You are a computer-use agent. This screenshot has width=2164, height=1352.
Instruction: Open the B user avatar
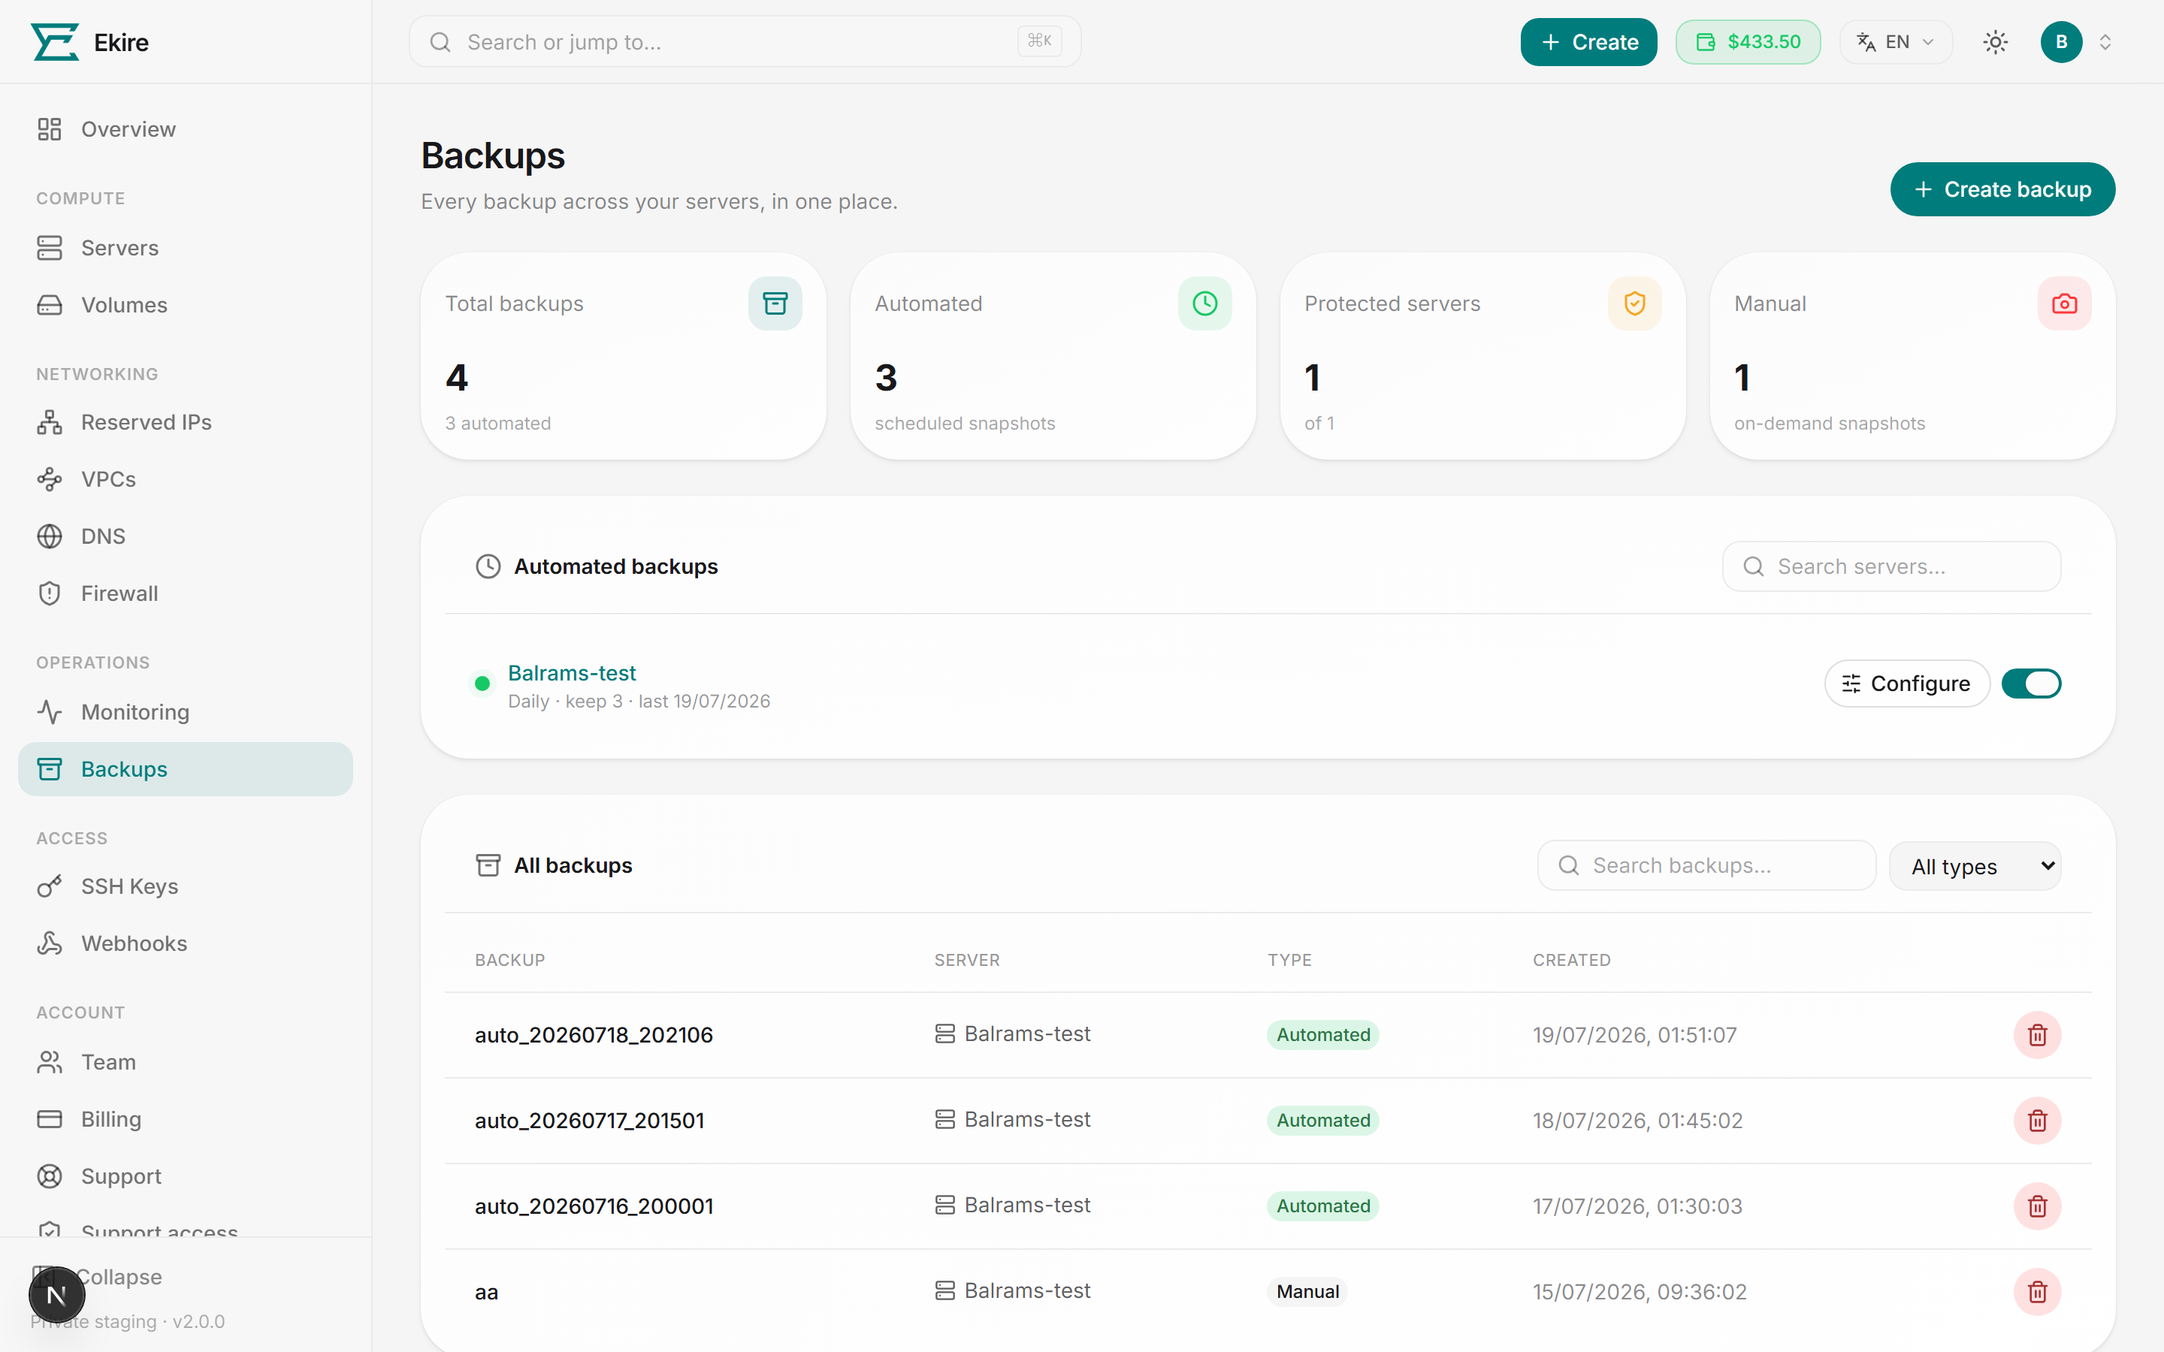click(2061, 42)
